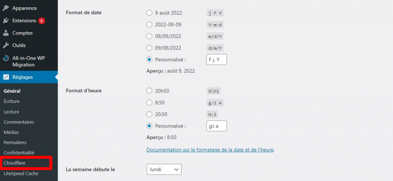Screen dimensions: 393x181
Task: Click the custom date format field
Action: pos(216,60)
